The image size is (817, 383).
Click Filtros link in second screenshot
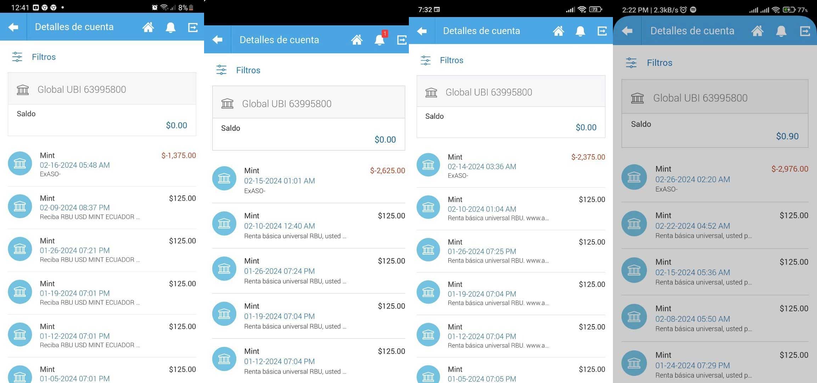click(248, 70)
